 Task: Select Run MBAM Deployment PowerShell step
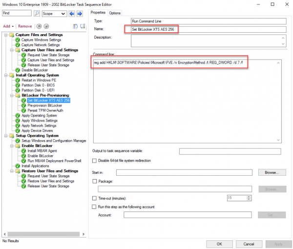[54, 161]
